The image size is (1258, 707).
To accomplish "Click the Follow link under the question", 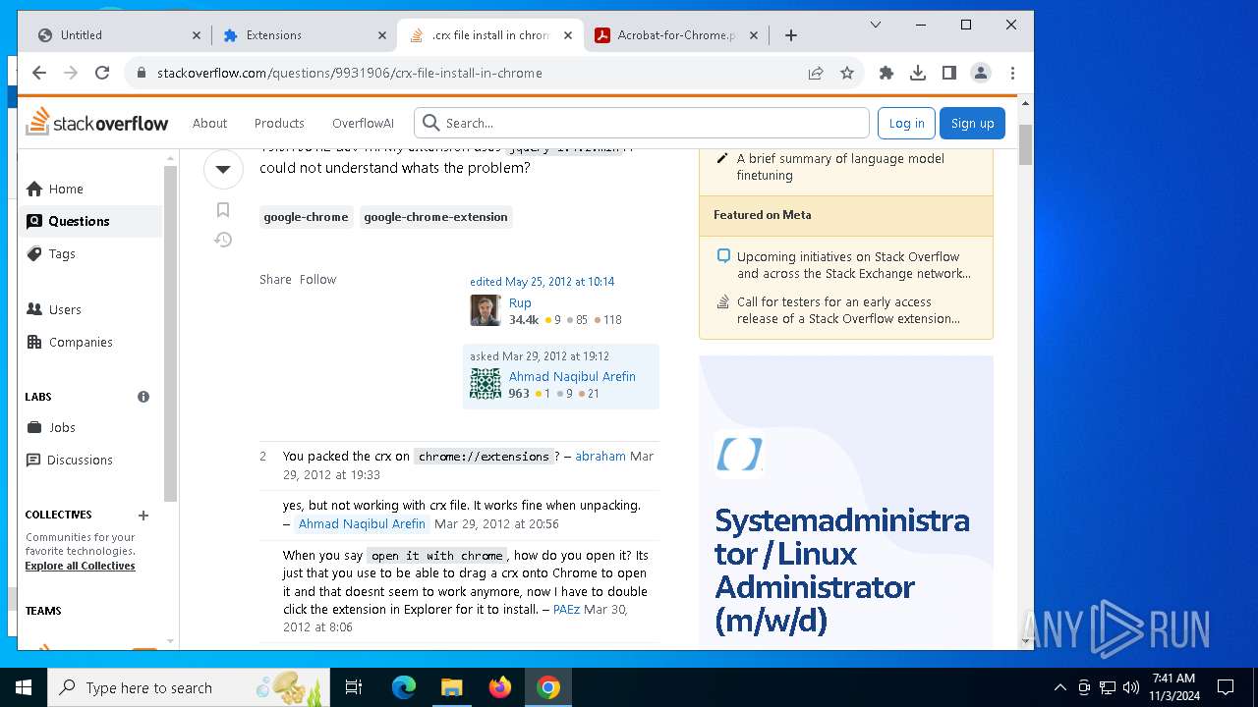I will point(317,280).
